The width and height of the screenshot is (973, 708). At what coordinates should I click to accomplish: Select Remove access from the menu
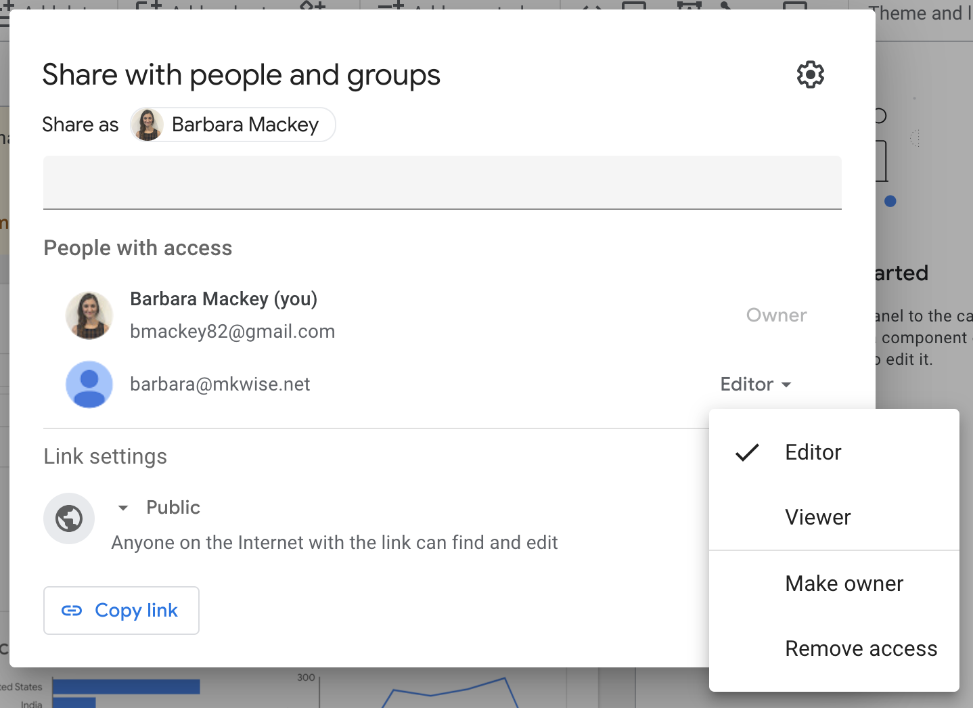point(860,648)
